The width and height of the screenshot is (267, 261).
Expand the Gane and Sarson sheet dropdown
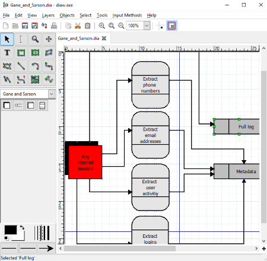pyautogui.click(x=52, y=94)
